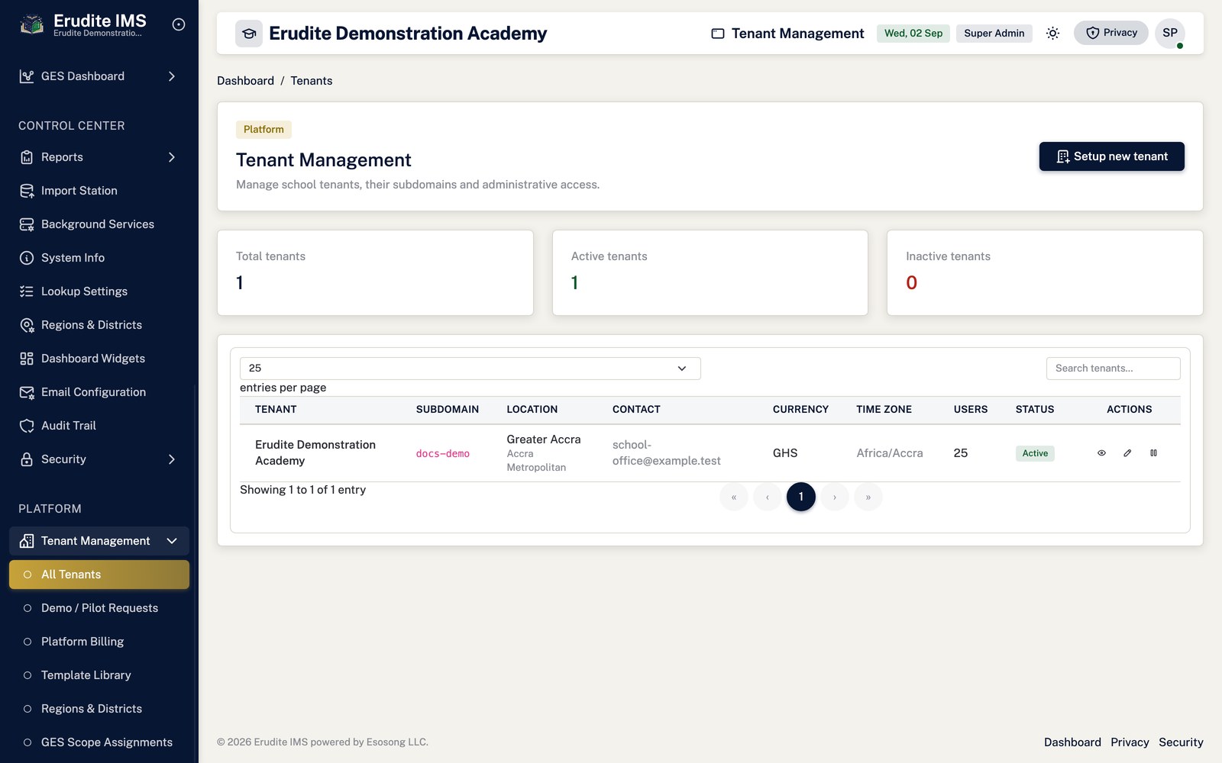Open Demo / Pilot Requests
Viewport: 1222px width, 763px height.
tap(99, 608)
